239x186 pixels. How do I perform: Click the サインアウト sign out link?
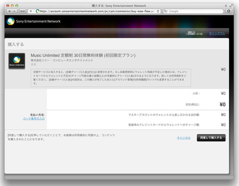[217, 33]
